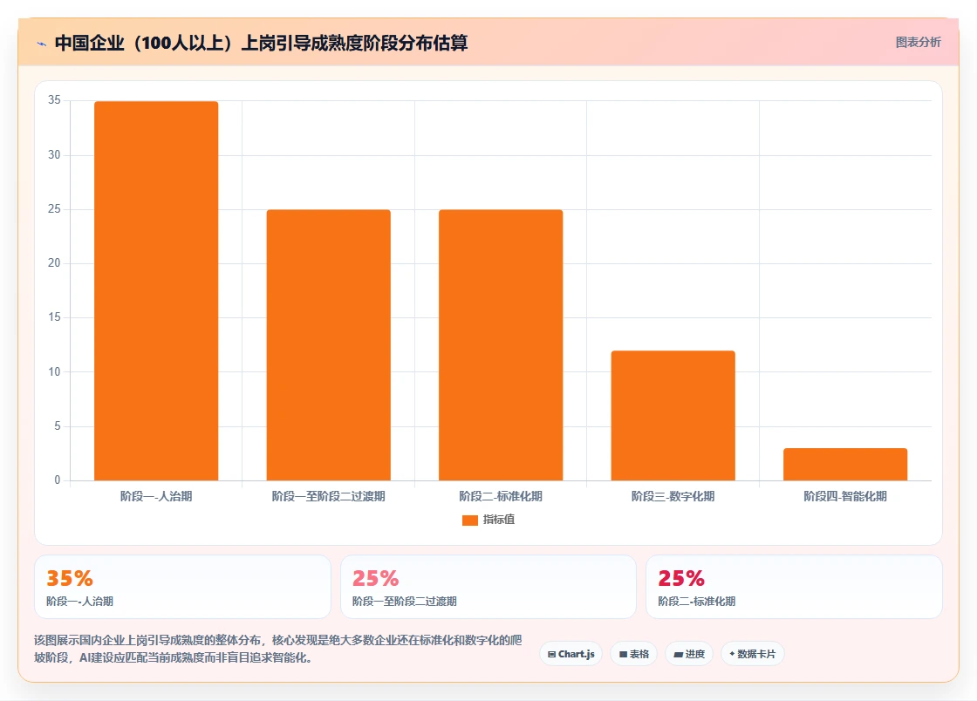
Task: Click the description paragraph starting 该图展示国内企业
Action: (278, 649)
